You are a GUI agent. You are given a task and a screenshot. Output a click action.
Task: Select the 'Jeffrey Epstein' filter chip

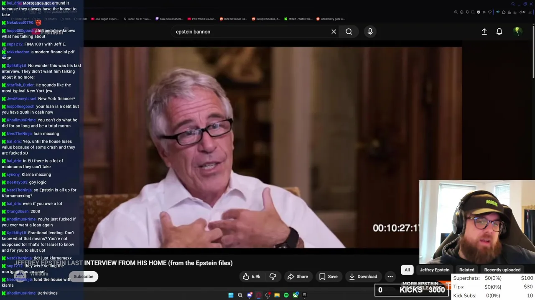[x=435, y=270]
